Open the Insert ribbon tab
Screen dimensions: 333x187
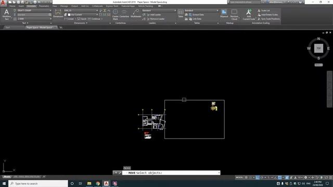(x=21, y=6)
